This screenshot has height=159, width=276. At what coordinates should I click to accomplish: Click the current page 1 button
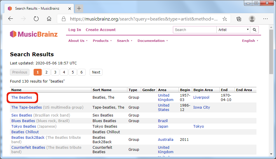[x=38, y=72]
